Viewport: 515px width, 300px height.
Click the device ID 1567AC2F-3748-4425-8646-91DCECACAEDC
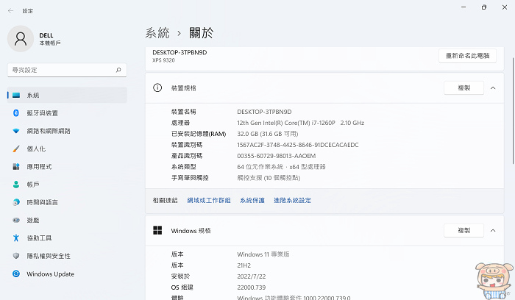pos(297,145)
